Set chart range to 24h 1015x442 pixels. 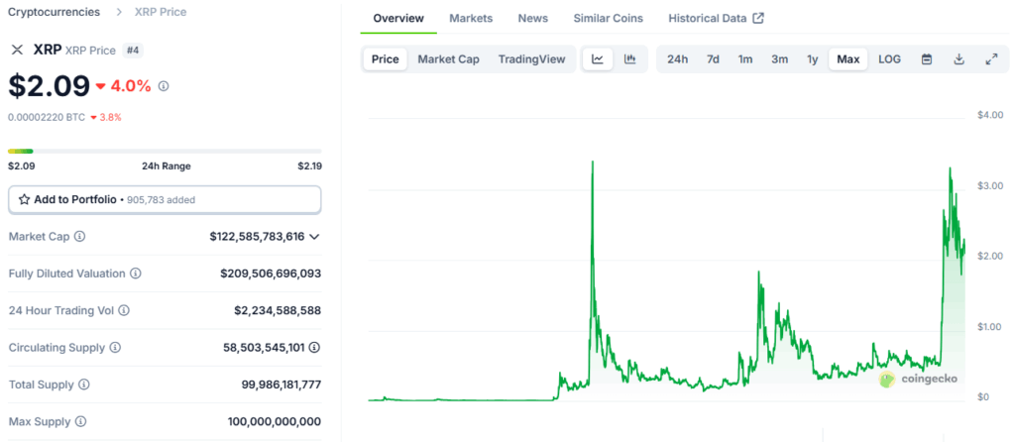pyautogui.click(x=678, y=59)
